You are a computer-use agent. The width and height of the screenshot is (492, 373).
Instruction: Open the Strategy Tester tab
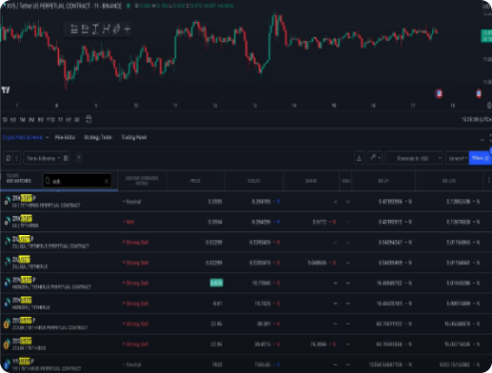tap(98, 137)
